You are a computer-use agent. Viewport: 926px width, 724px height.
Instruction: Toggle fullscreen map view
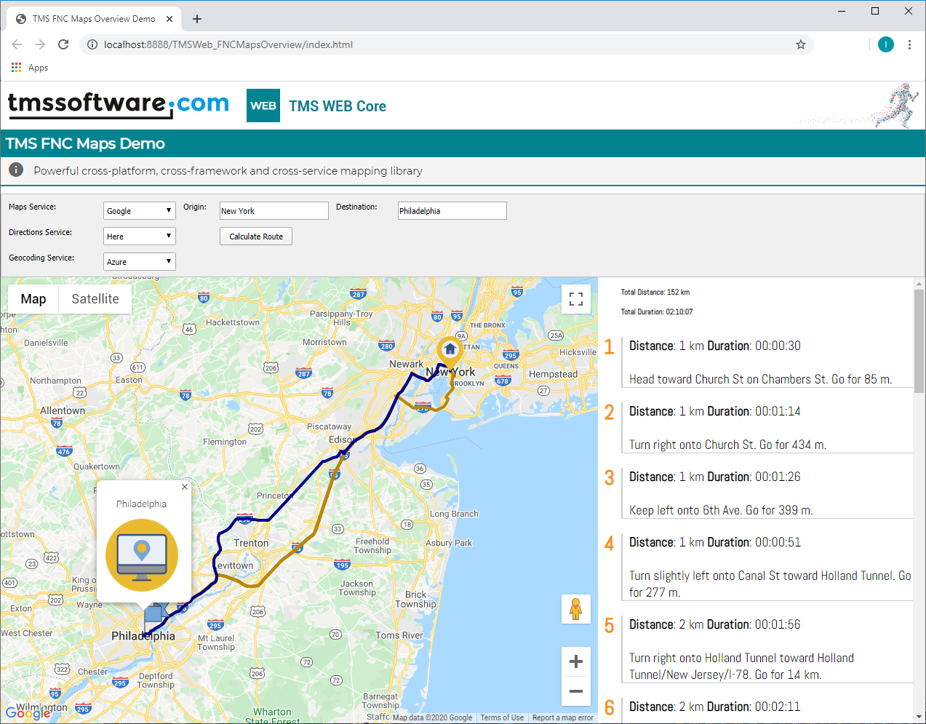point(576,299)
